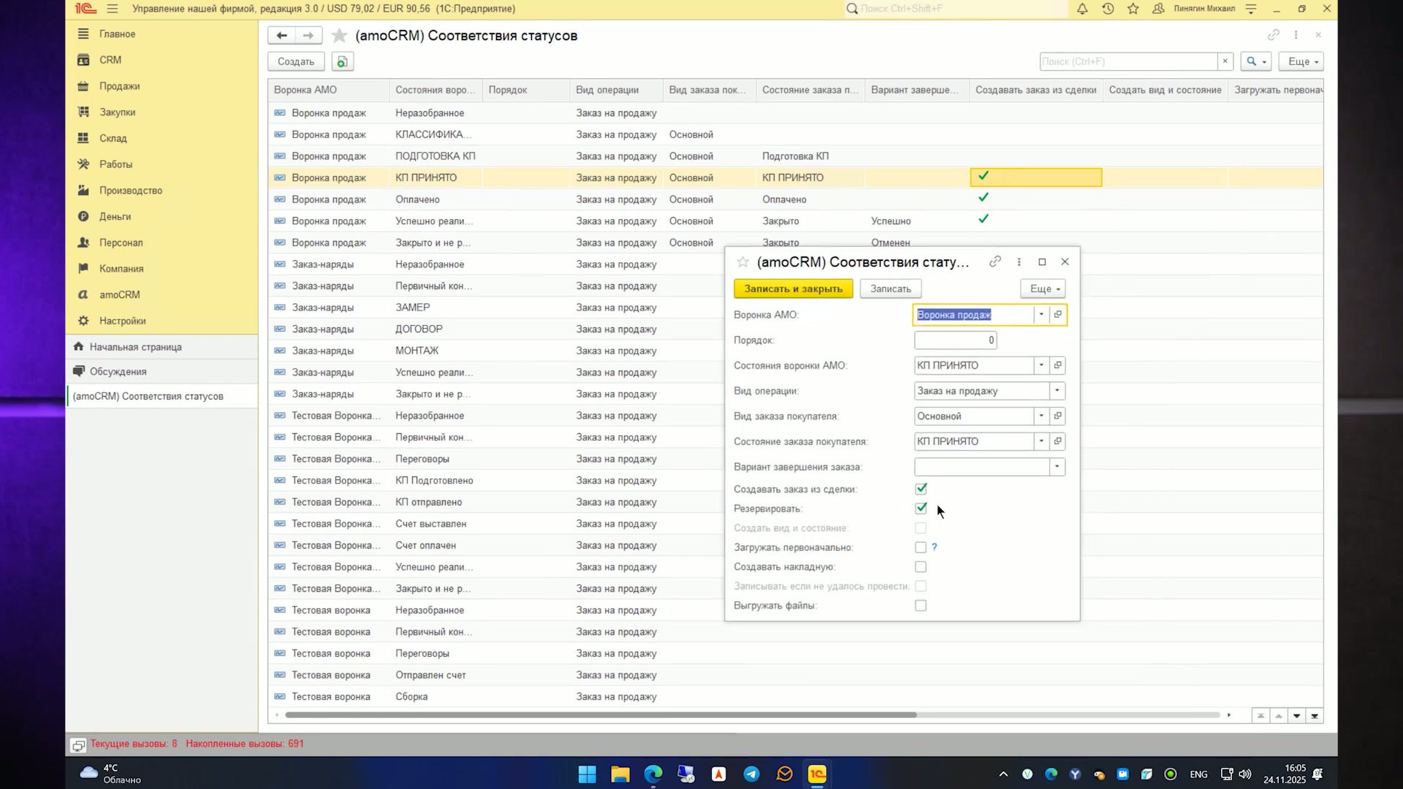Viewport: 1403px width, 789px height.
Task: Click the favorites star in title bar
Action: [1133, 9]
